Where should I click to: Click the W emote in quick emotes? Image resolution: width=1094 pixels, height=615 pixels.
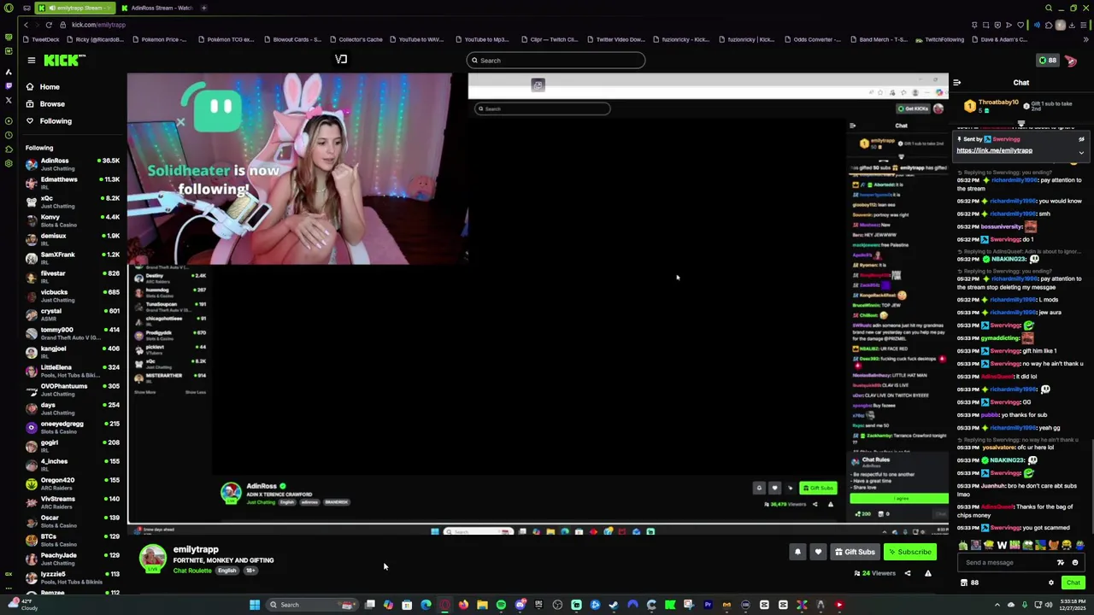click(1002, 545)
